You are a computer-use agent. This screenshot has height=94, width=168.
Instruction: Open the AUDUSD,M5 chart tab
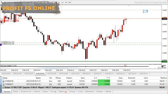(52, 74)
